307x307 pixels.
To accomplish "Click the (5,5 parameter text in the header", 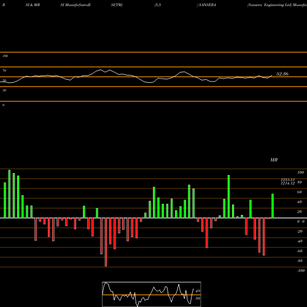I will click(158, 5).
